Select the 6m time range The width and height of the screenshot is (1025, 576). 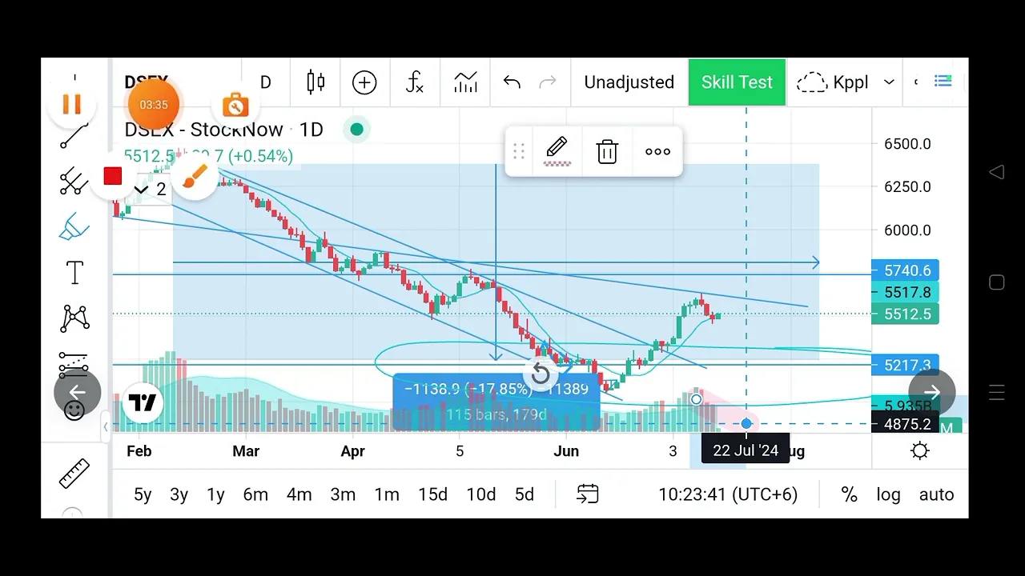click(x=255, y=494)
